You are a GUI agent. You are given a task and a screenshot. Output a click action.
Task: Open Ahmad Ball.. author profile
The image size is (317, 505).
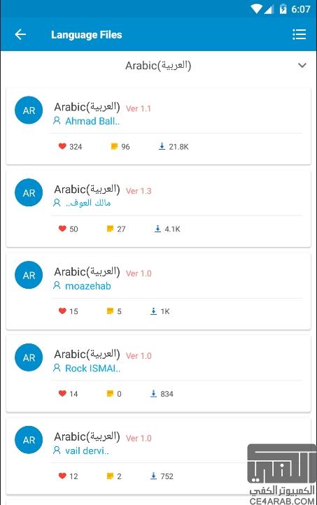pos(86,121)
